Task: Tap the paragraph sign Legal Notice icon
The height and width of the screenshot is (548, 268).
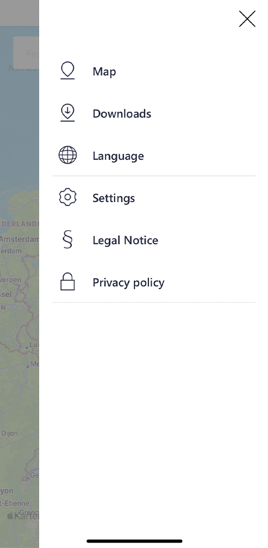Action: click(x=68, y=240)
